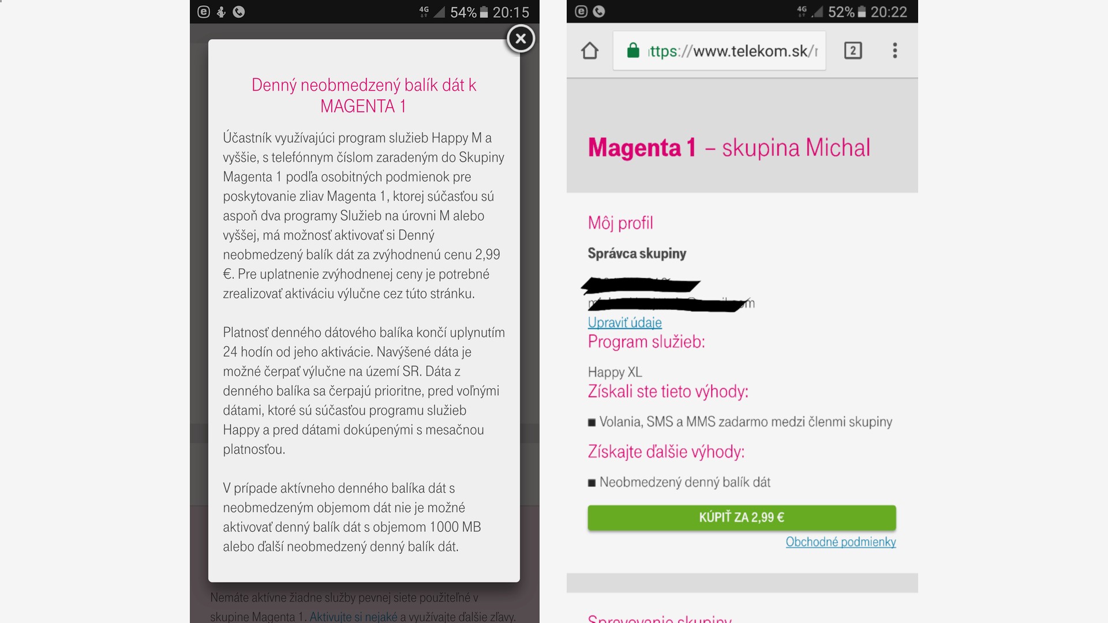Click the Upraviť údaje link
1108x623 pixels.
coord(624,322)
